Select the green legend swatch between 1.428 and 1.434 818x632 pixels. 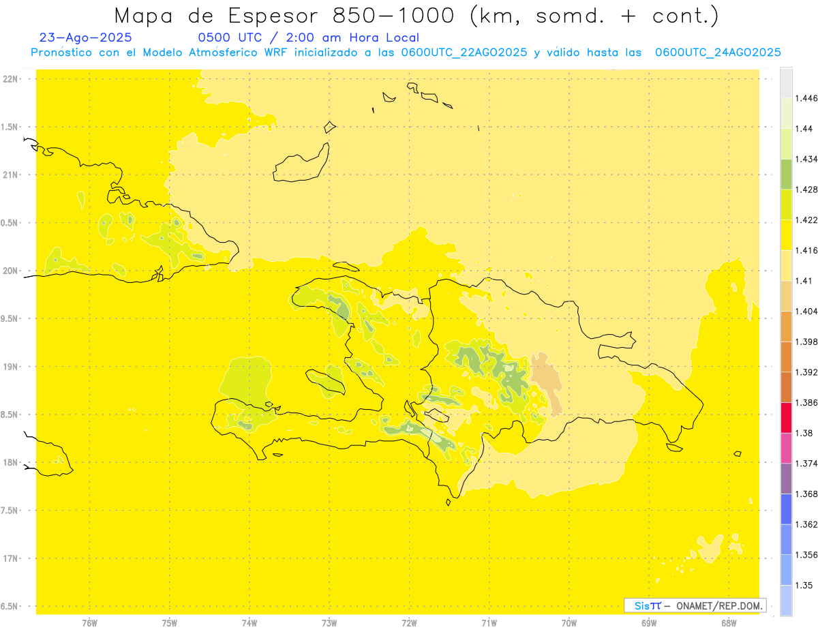[786, 175]
